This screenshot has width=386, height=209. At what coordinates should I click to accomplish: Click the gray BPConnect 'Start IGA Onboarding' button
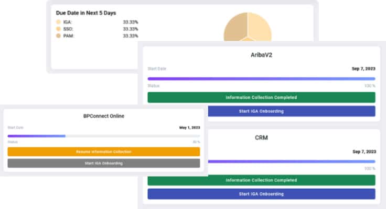pyautogui.click(x=103, y=163)
